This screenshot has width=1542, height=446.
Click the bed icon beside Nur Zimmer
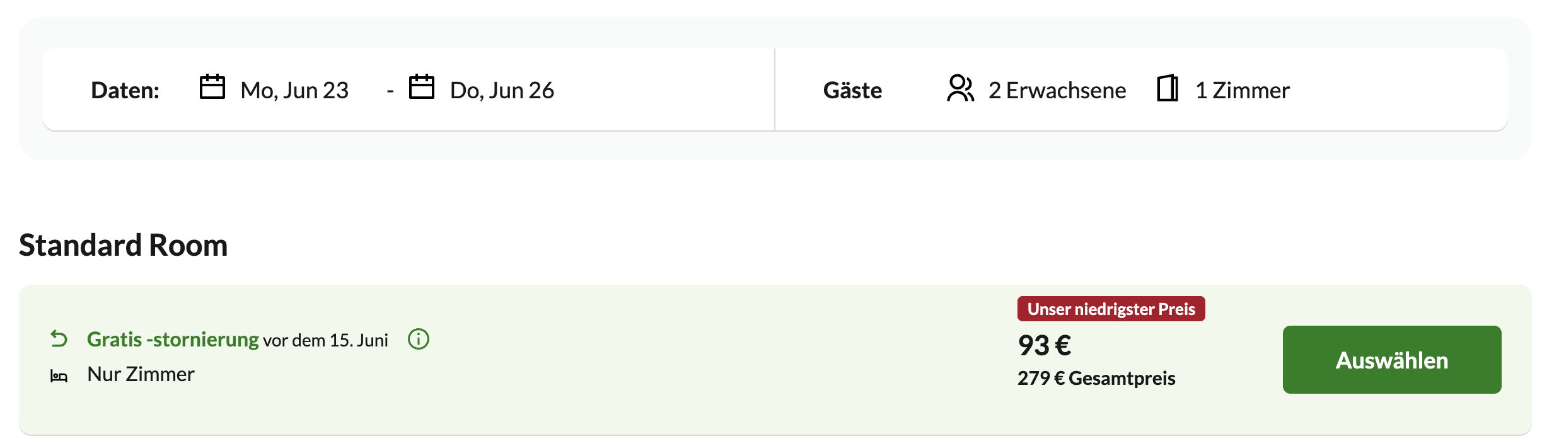pos(59,376)
